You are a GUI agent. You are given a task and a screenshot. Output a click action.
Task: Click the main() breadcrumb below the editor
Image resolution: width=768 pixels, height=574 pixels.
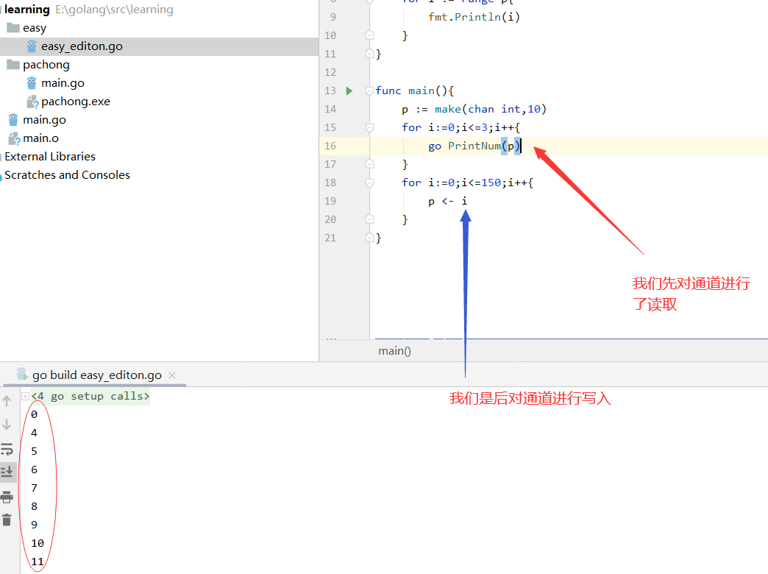click(x=394, y=351)
